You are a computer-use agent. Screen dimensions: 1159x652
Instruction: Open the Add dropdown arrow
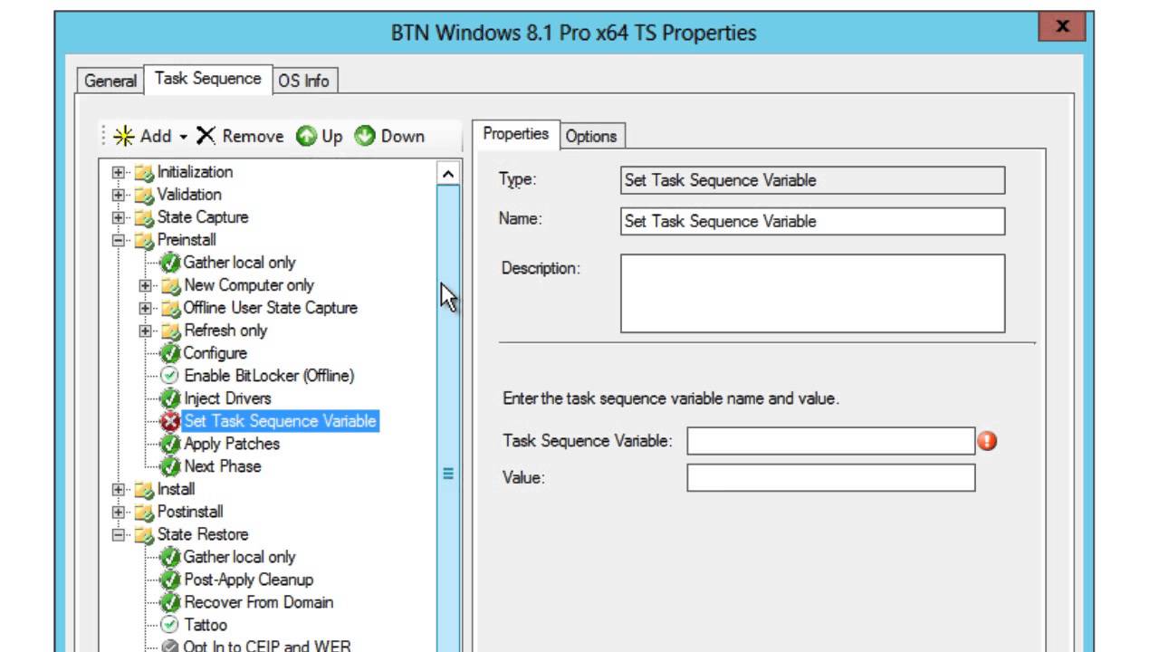183,137
